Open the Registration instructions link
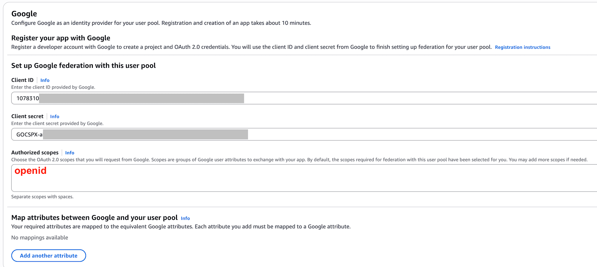This screenshot has width=597, height=267. point(522,47)
